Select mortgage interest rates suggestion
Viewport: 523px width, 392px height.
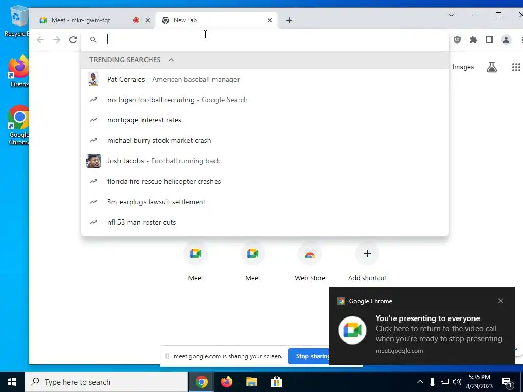[x=265, y=120]
